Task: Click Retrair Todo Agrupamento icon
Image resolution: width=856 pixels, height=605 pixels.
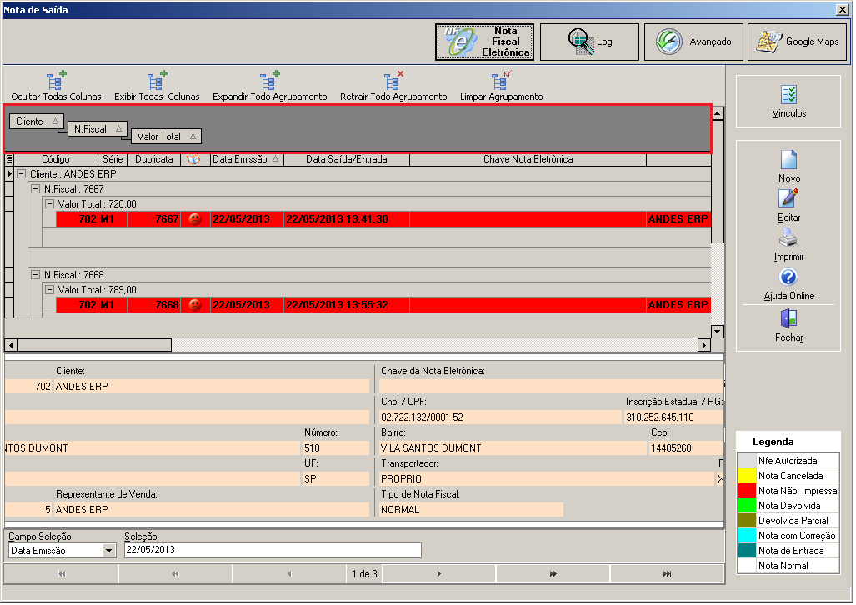Action: pos(393,80)
